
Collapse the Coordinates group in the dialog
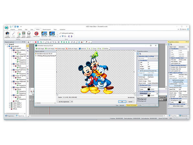[139, 60]
